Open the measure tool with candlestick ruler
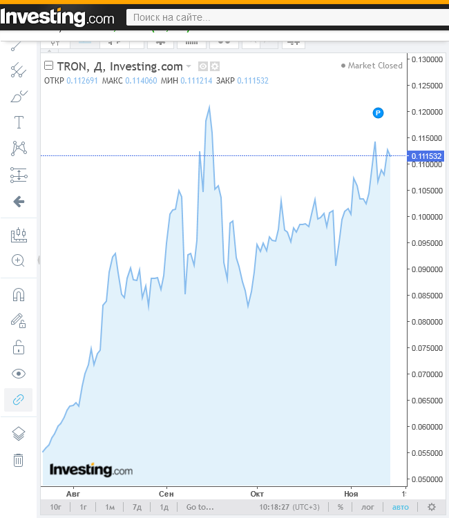 click(19, 235)
